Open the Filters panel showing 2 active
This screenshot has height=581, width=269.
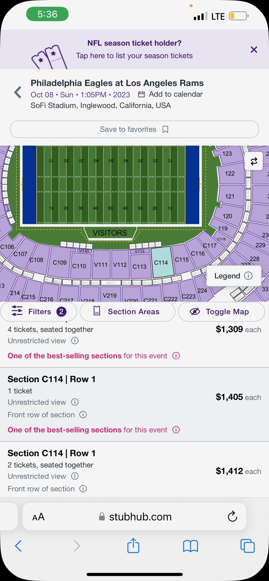[x=38, y=312]
